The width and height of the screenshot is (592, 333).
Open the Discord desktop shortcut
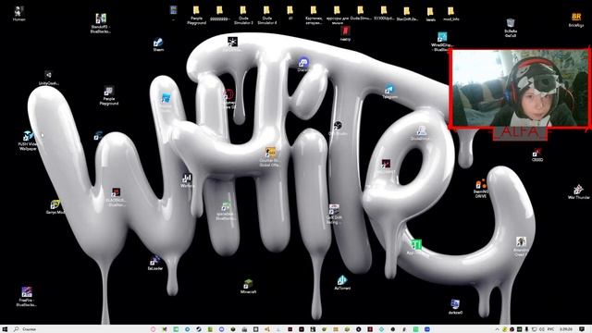pos(303,64)
